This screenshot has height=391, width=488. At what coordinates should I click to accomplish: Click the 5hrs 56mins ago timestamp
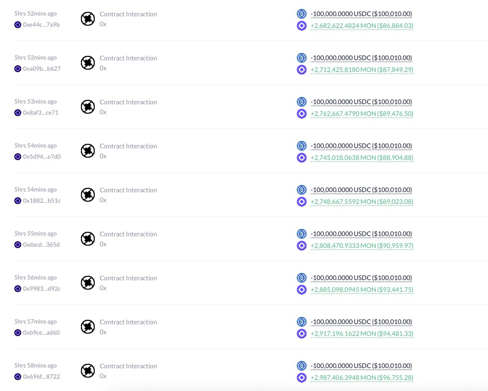point(35,278)
